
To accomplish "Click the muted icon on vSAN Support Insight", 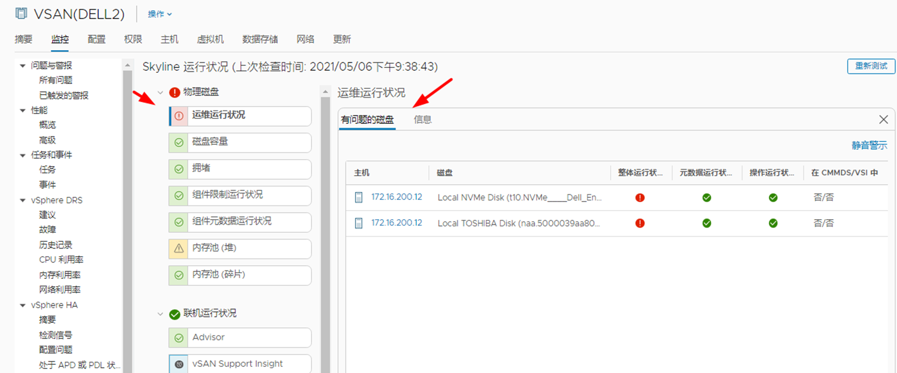I will 179,364.
